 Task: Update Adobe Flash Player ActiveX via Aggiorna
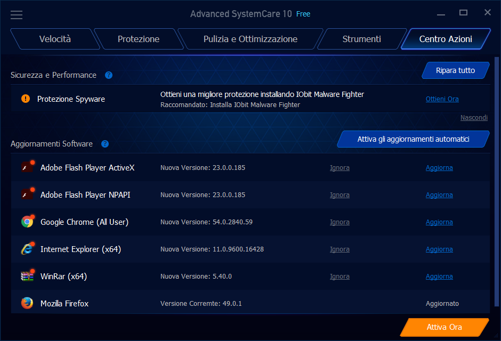pos(439,168)
